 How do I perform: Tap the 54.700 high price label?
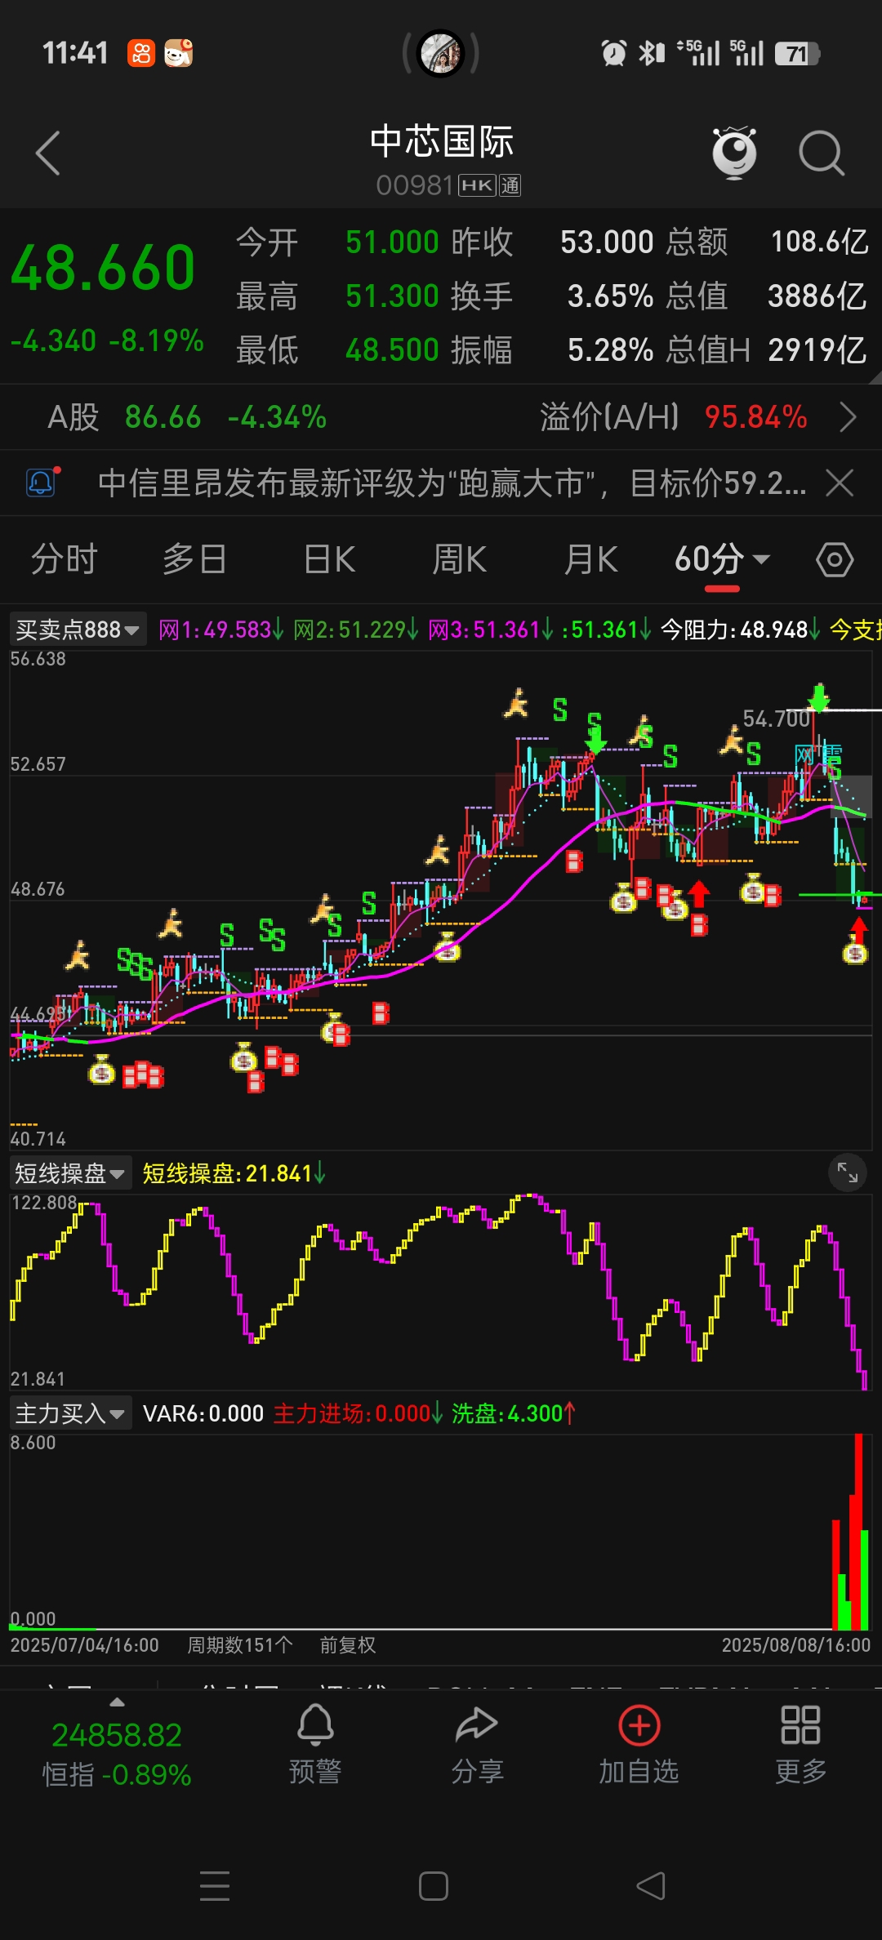(776, 719)
